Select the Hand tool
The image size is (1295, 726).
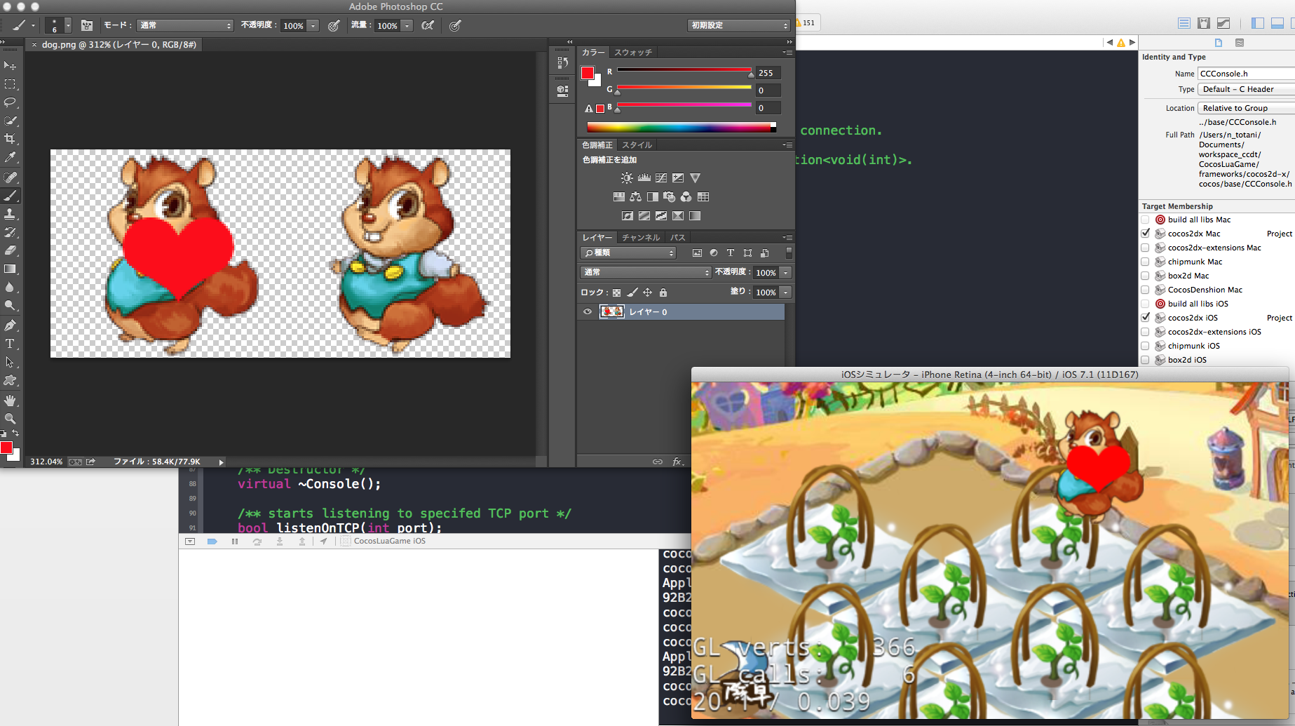click(x=10, y=401)
